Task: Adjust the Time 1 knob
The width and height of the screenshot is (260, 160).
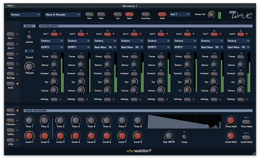Action: [29, 120]
